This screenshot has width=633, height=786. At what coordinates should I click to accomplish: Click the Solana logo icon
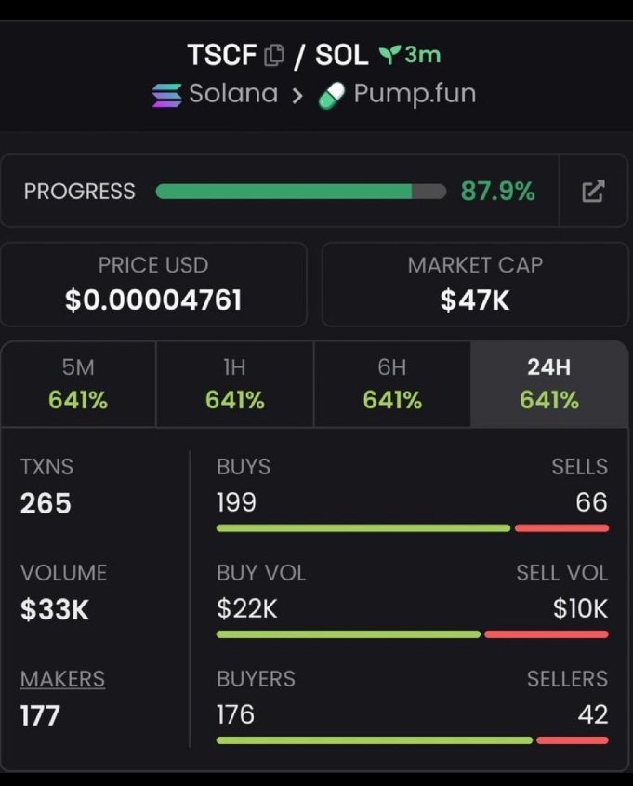(166, 95)
